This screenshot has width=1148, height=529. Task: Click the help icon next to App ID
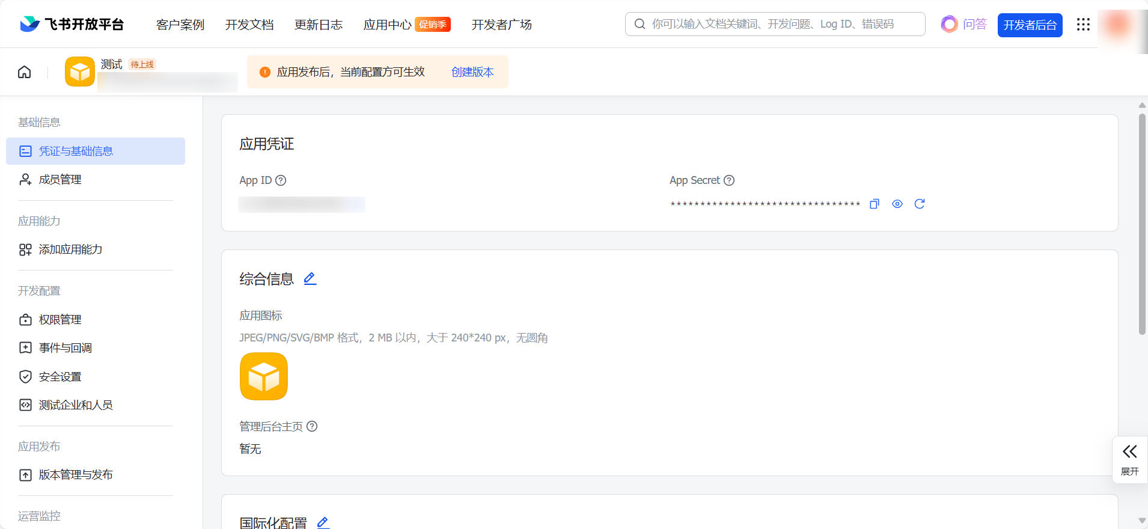pos(281,180)
